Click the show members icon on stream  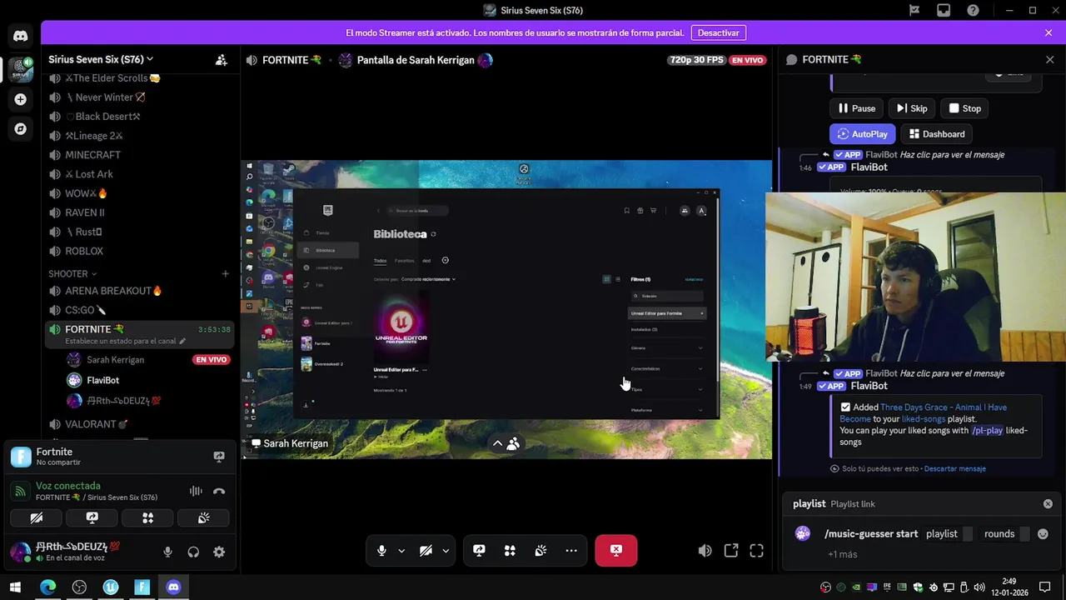(513, 444)
